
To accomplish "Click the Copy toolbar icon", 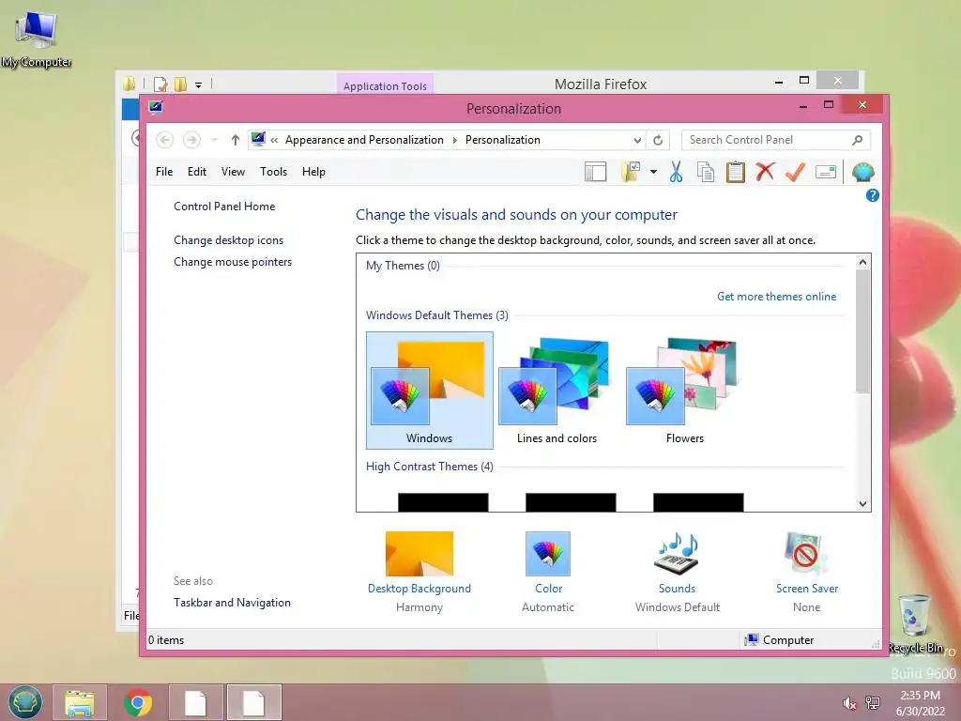I will pyautogui.click(x=706, y=173).
